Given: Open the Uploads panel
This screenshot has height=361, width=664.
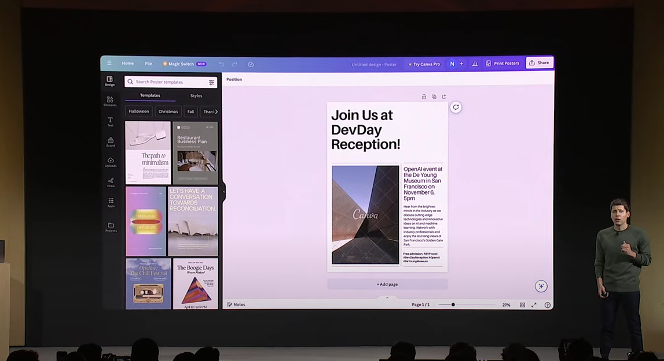Looking at the screenshot, I should coord(111,161).
